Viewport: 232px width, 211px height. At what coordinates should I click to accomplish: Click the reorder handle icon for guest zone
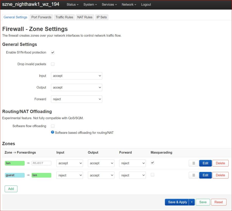[194, 175]
